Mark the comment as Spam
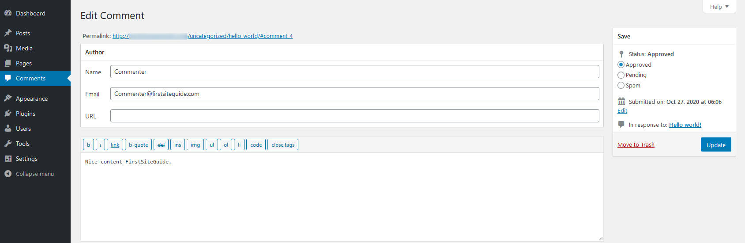Viewport: 745px width, 243px height. click(621, 86)
